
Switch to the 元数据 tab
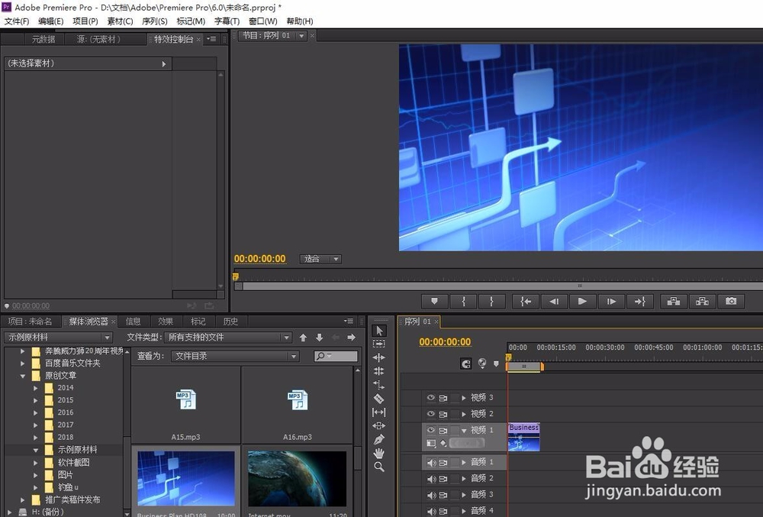(43, 40)
